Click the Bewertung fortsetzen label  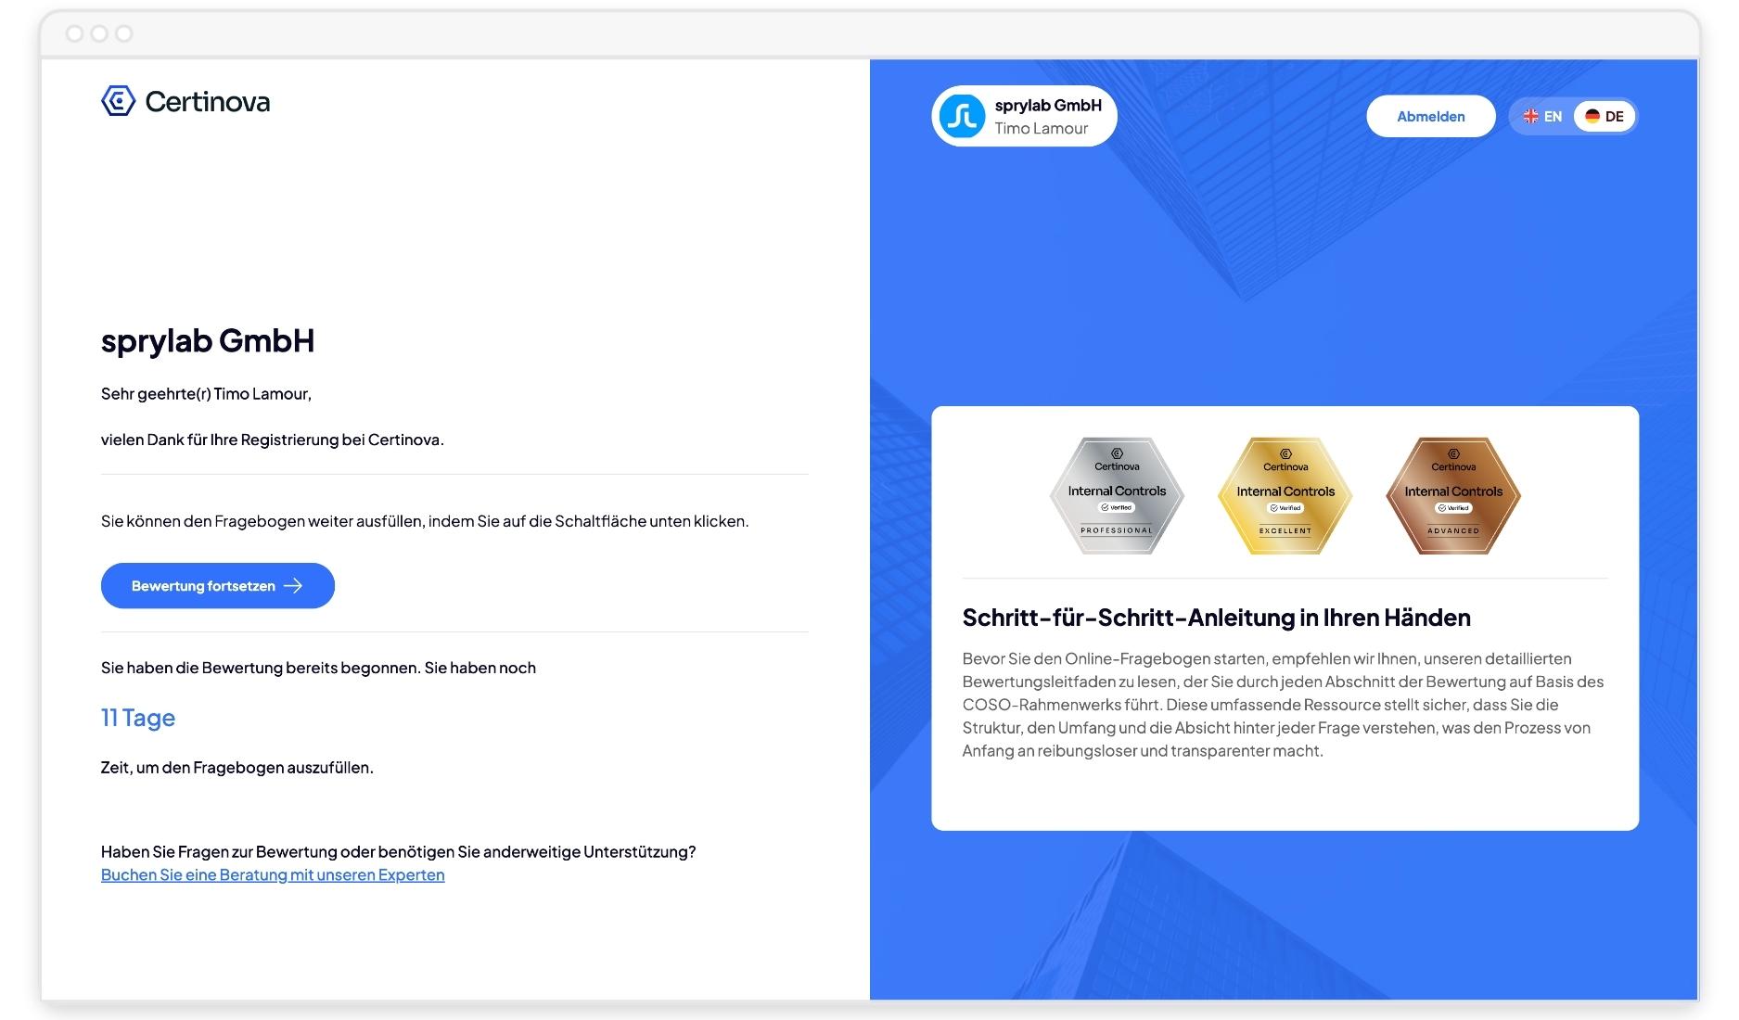coord(203,586)
